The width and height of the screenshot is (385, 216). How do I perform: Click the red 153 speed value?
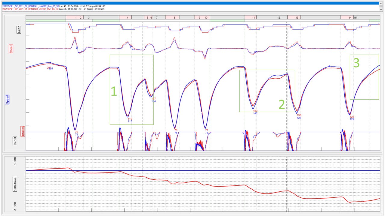(255, 111)
